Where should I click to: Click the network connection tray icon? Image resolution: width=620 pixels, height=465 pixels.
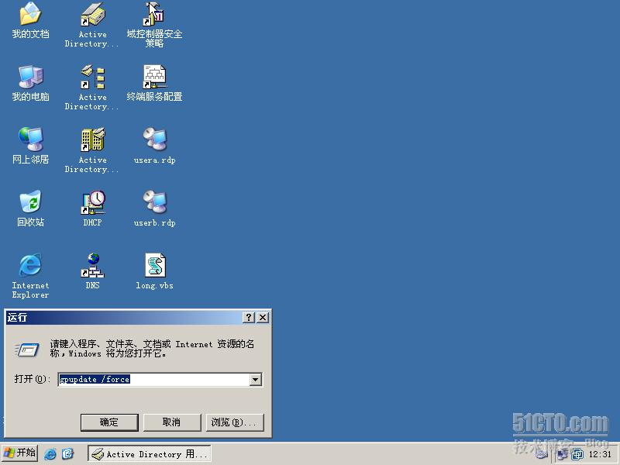(563, 454)
